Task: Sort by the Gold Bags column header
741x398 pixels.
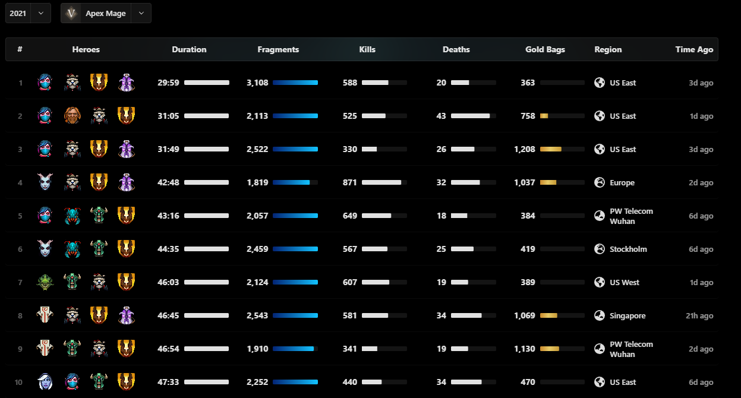Action: (545, 49)
